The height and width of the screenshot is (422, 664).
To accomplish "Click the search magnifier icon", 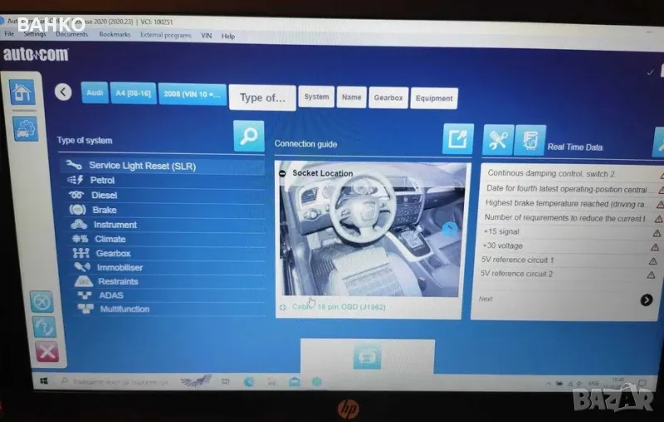I will point(248,136).
